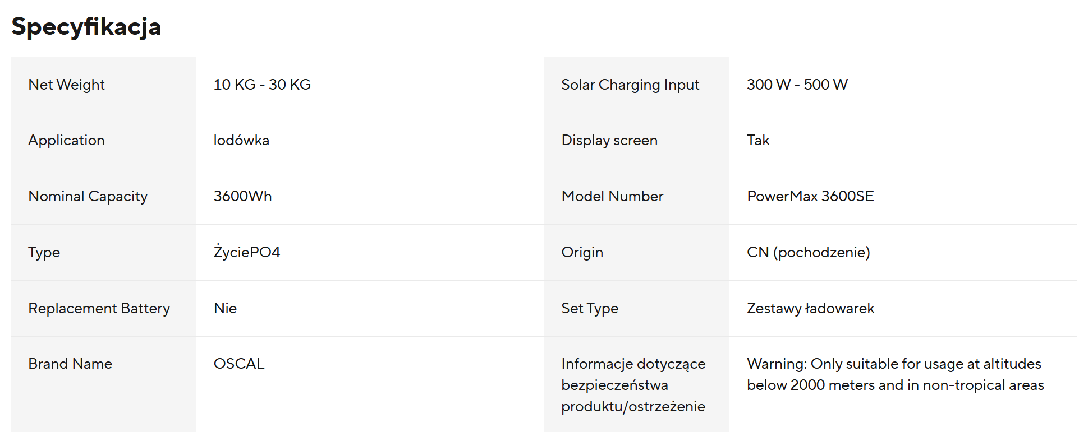
Task: Select the Solar Charging Input label
Action: pyautogui.click(x=630, y=85)
